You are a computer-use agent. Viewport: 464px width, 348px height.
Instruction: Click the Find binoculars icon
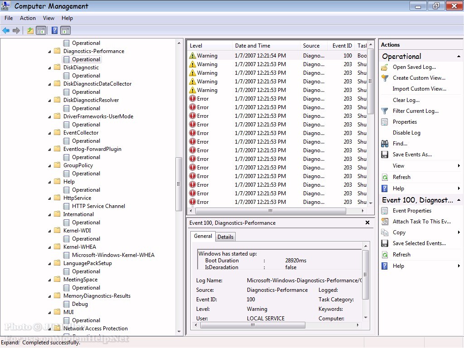point(385,144)
